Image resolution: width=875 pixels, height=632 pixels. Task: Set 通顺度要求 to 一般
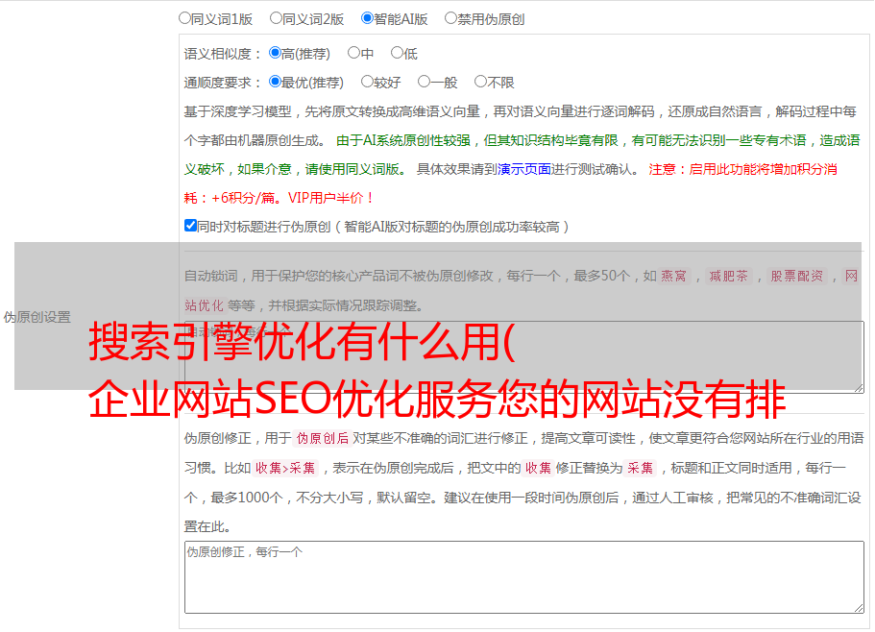click(424, 82)
